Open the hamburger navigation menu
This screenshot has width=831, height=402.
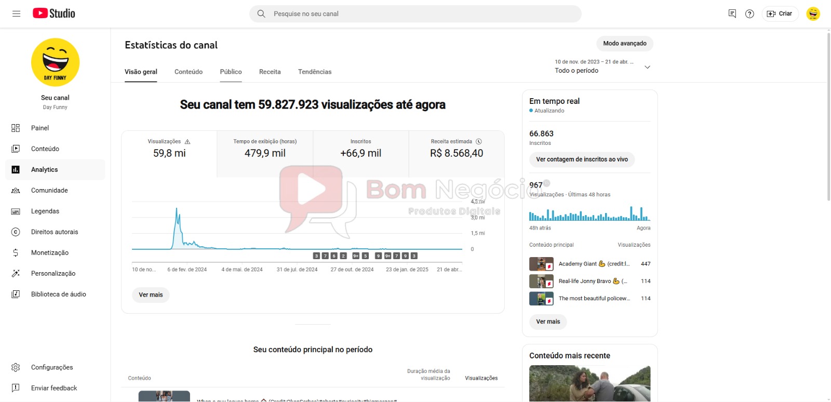16,14
